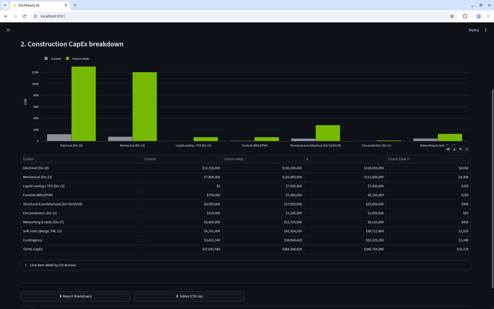Click the $12,150,000 Current cell
Screen dimensions: 494x309
183,168
